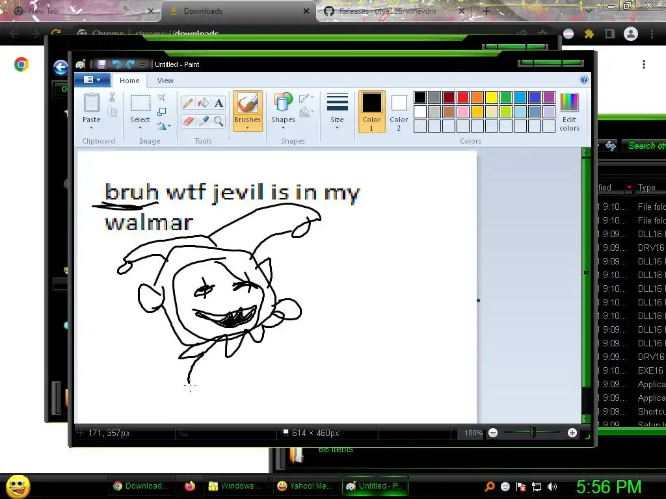
Task: Click Save icon in Paint quick access toolbar
Action: 101,64
